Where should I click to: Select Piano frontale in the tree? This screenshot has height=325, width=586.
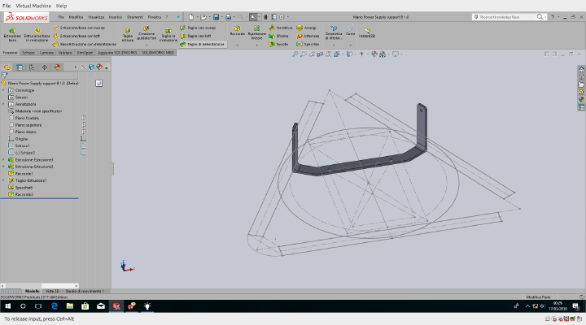(27, 118)
